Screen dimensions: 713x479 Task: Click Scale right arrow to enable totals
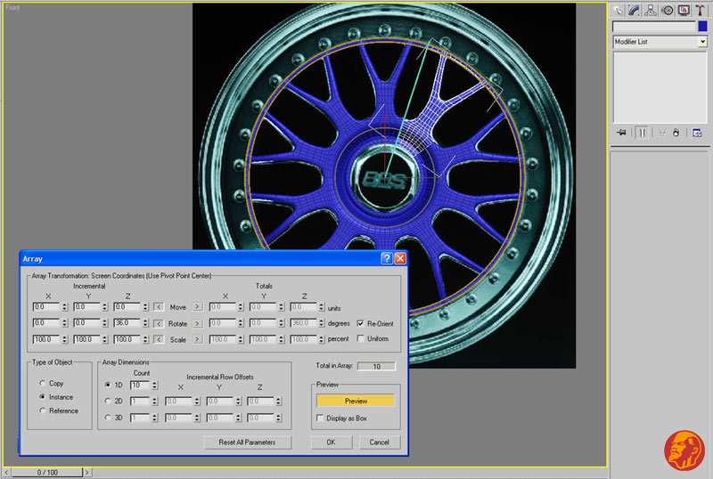pyautogui.click(x=197, y=339)
